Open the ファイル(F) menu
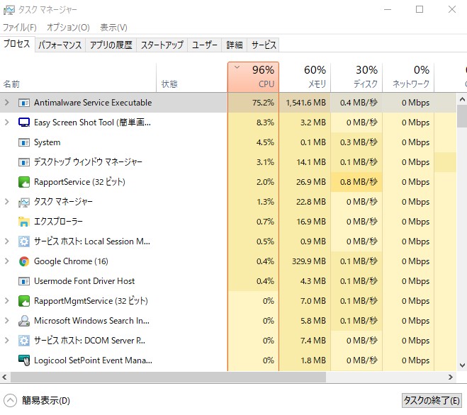Image resolution: width=467 pixels, height=415 pixels. pos(20,28)
